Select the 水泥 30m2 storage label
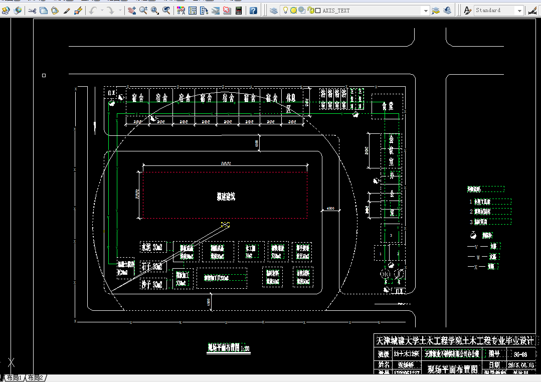Image resolution: width=541 pixels, height=382 pixels. 152,247
